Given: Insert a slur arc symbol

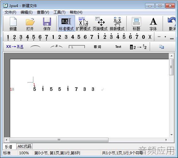Looking at the screenshot, I should click(x=35, y=47).
